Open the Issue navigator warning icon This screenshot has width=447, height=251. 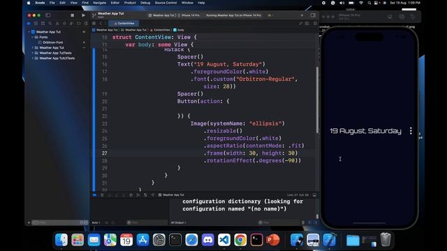click(57, 23)
